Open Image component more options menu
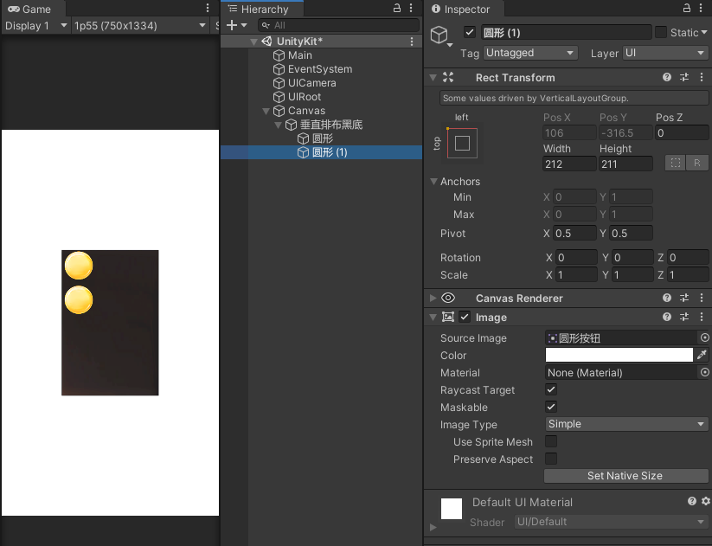712x546 pixels. (x=702, y=317)
